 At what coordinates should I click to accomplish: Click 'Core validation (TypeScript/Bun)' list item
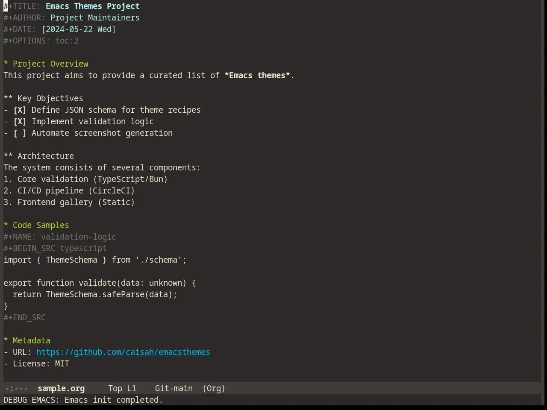(85, 179)
